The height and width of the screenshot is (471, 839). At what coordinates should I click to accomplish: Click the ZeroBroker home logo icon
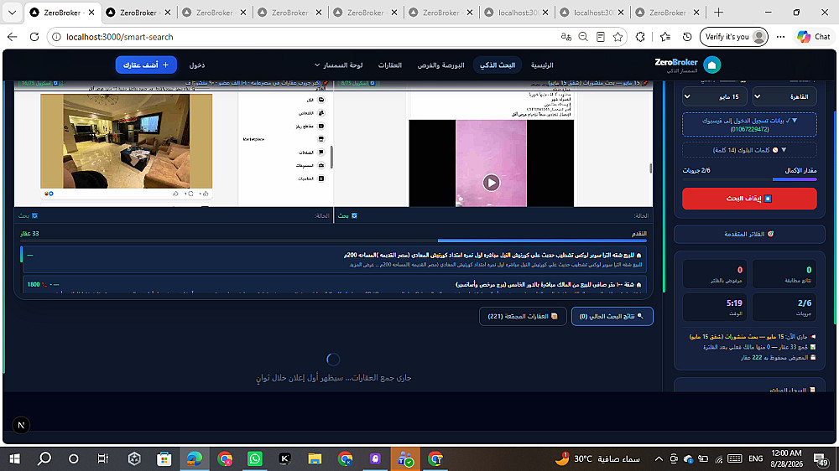[711, 65]
